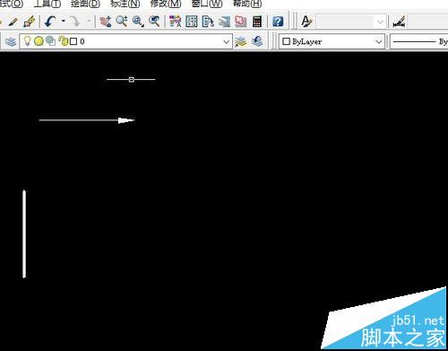Open the QuickCalc calculator icon
448x351 pixels.
(x=257, y=22)
